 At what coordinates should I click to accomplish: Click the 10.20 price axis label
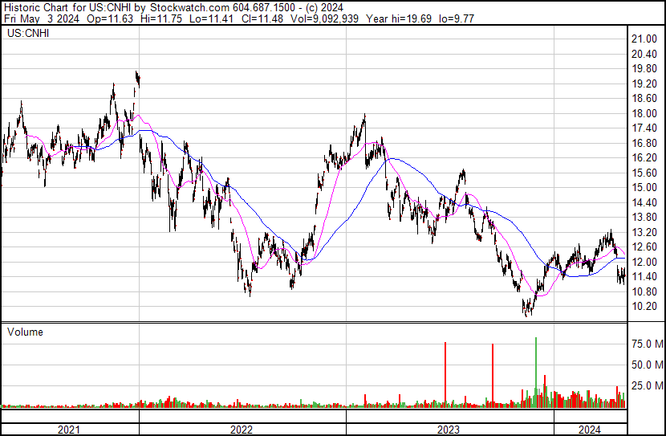pos(644,307)
